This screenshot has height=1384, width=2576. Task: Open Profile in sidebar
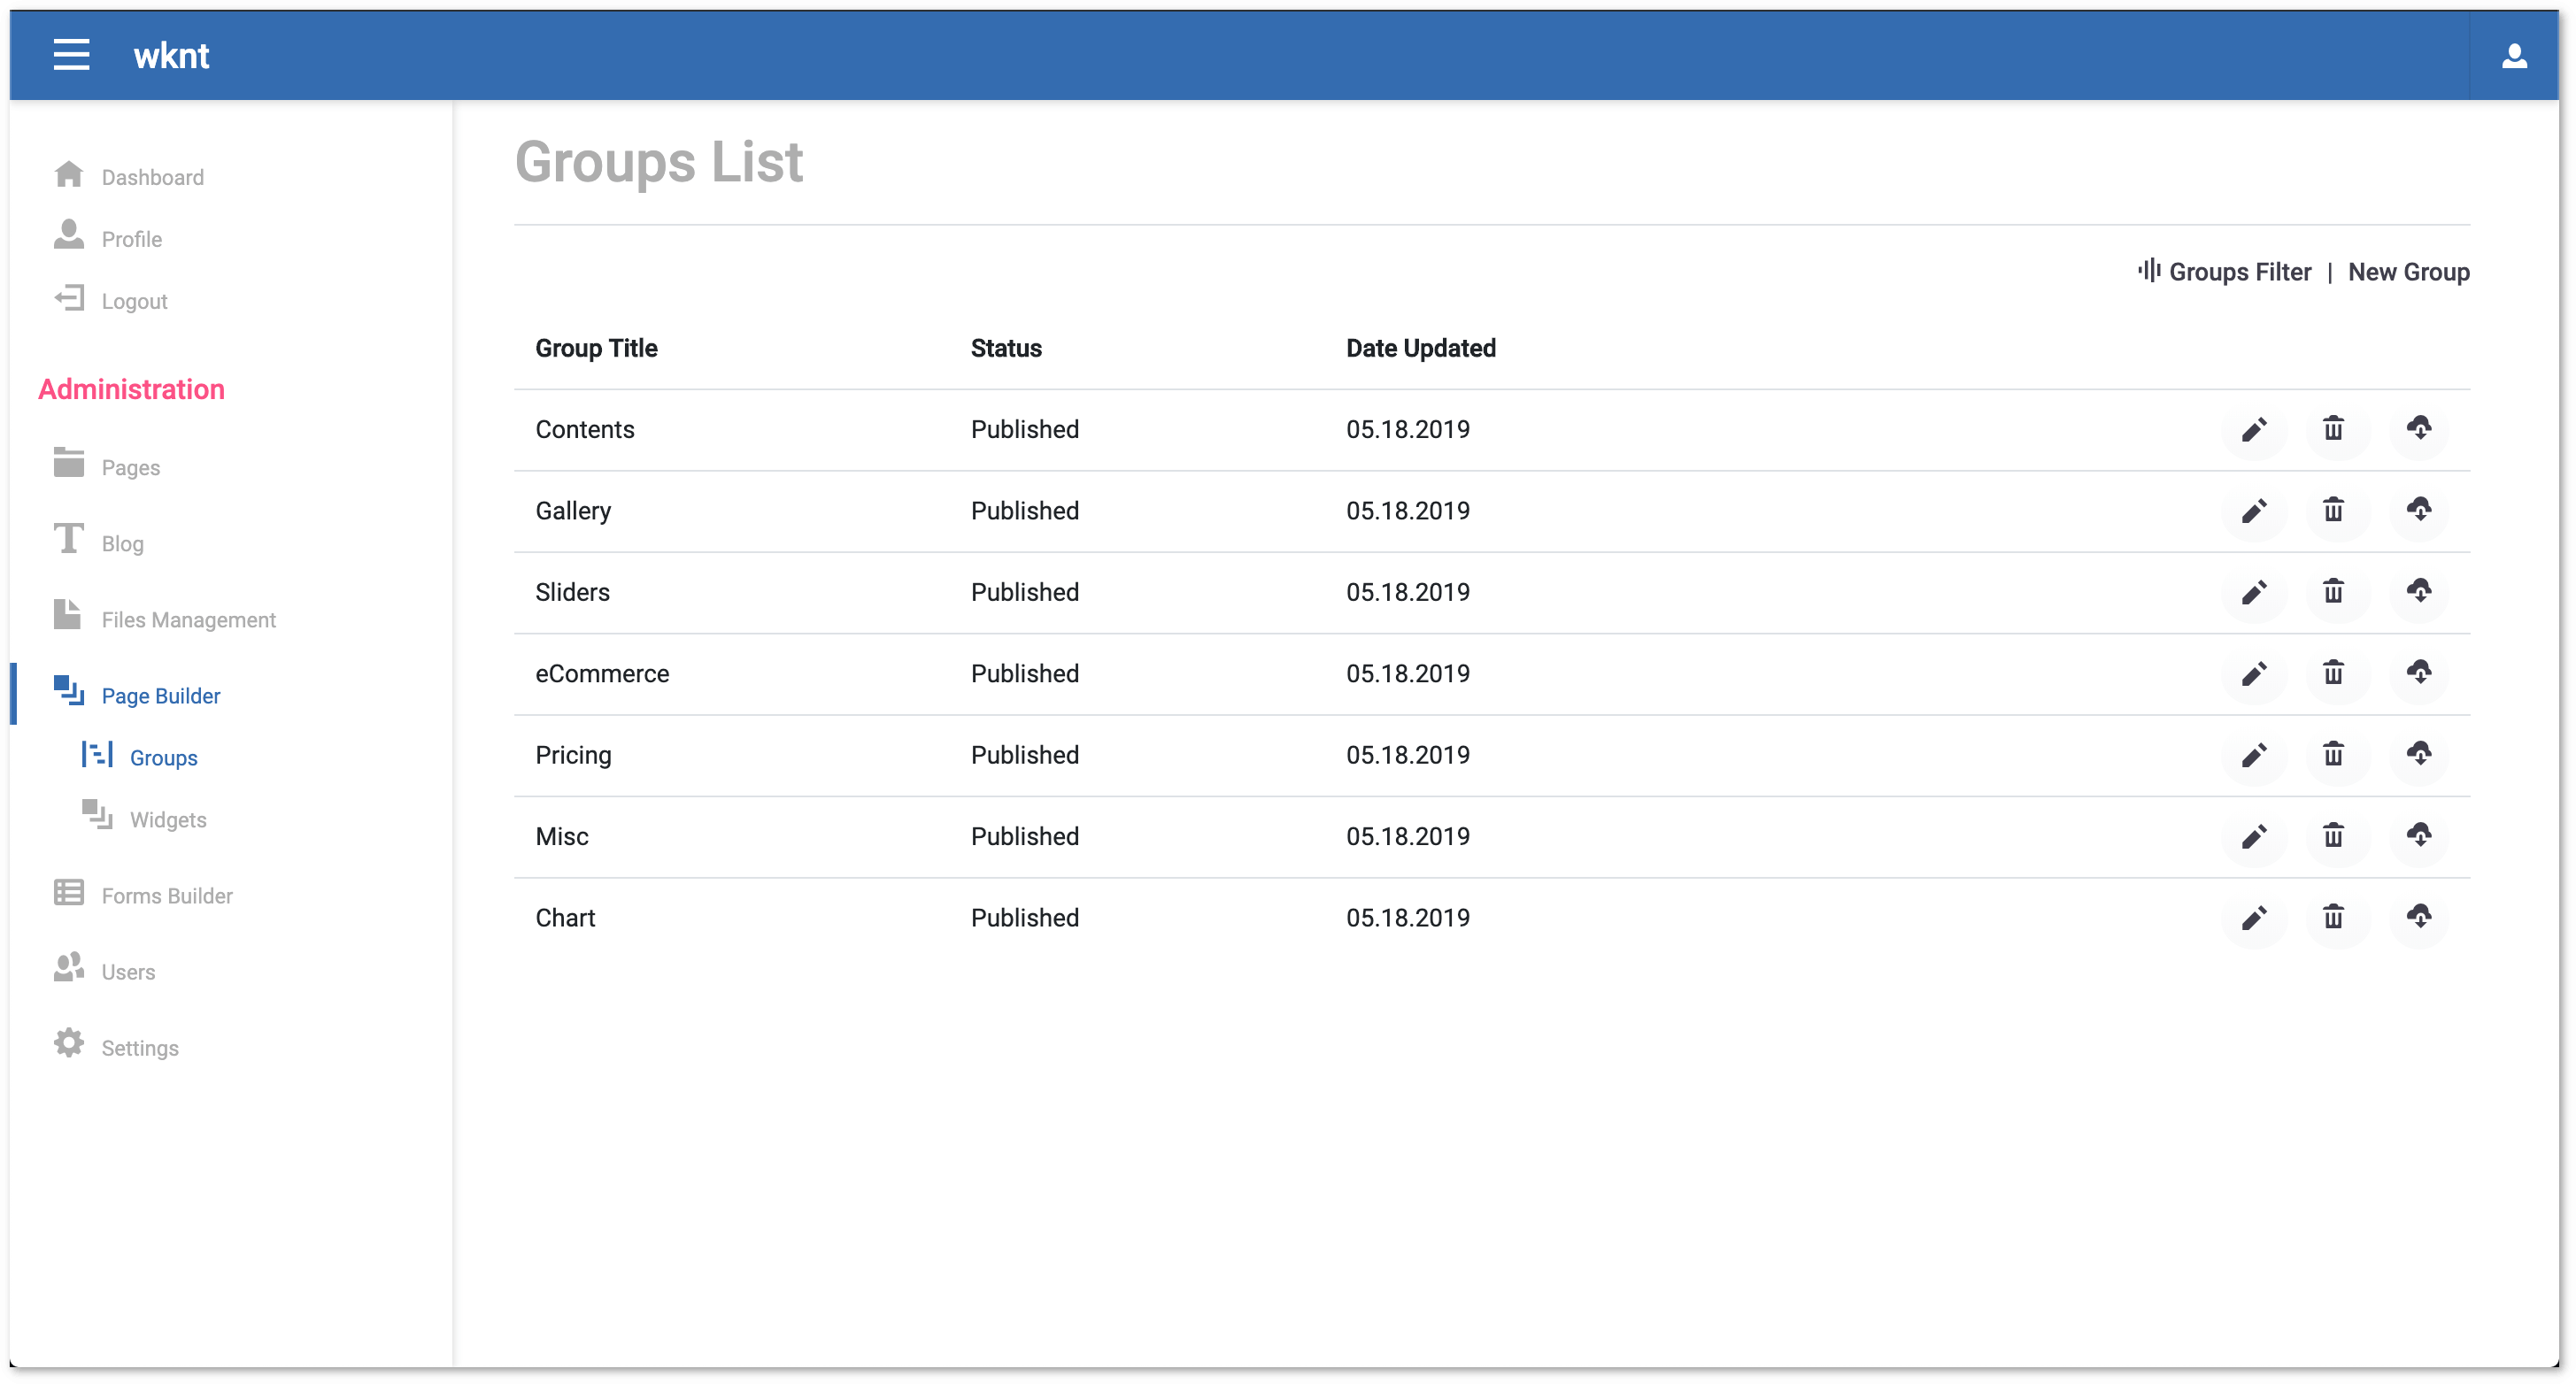click(x=108, y=238)
